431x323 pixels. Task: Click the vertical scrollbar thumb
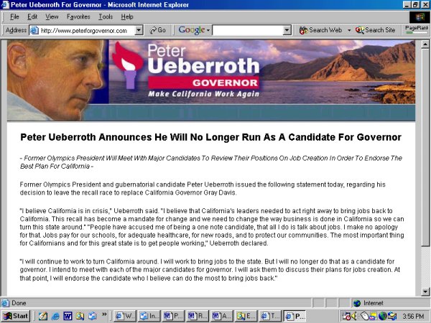click(425, 147)
